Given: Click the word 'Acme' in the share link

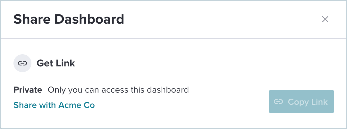Looking at the screenshot, I should point(67,105).
